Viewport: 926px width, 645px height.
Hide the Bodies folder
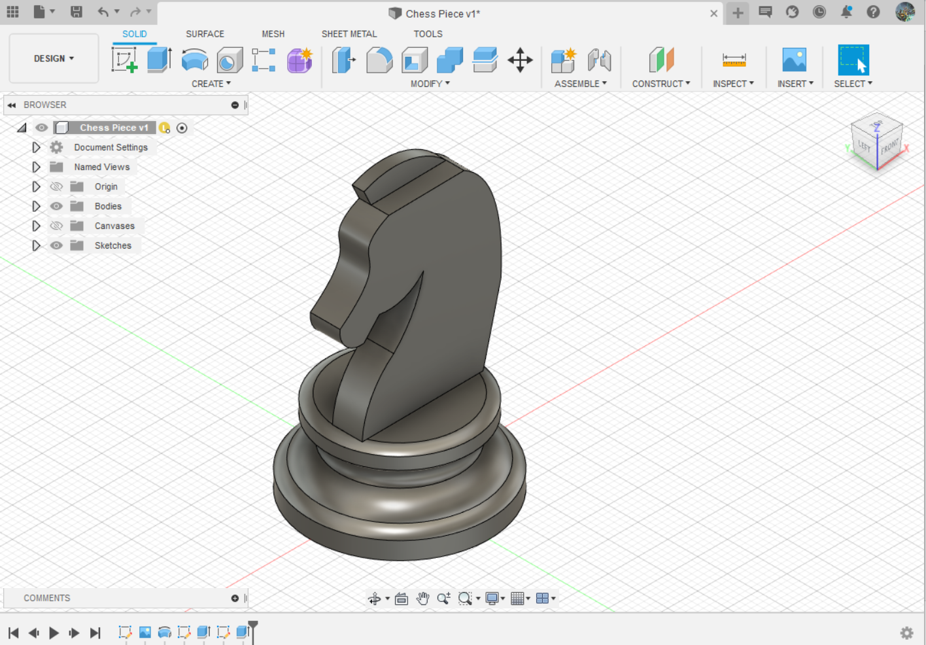coord(57,206)
